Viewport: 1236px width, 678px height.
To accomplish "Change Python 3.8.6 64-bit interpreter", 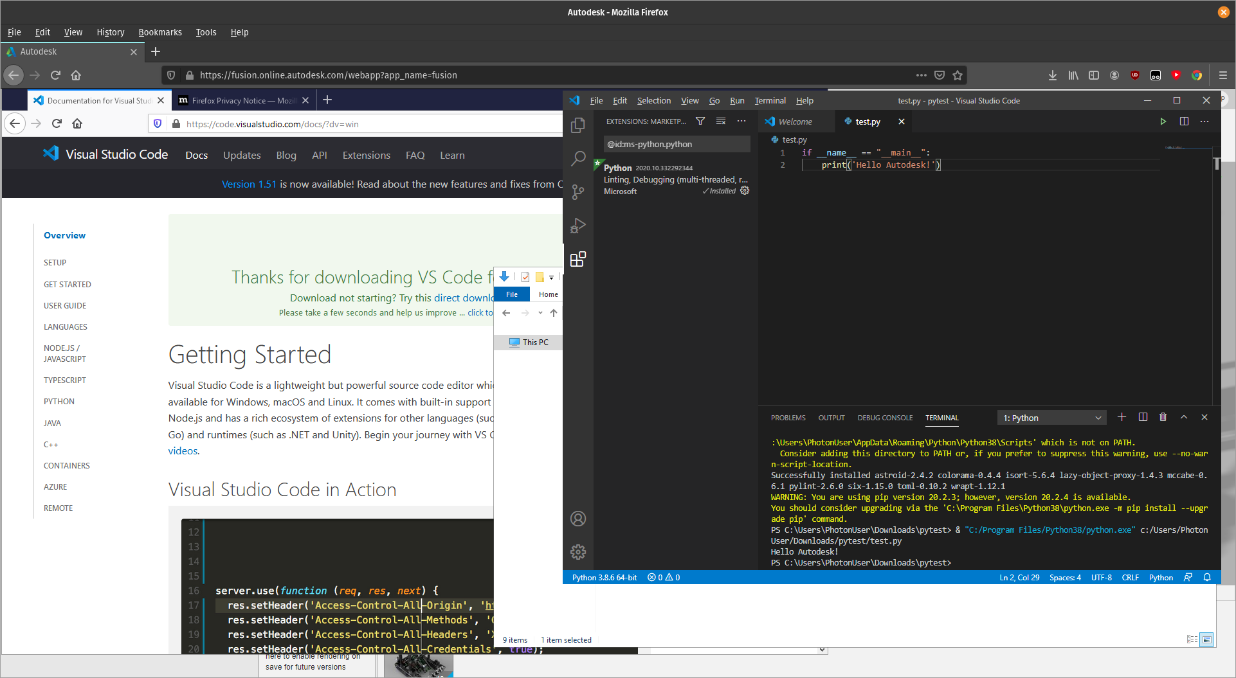I will coord(604,577).
